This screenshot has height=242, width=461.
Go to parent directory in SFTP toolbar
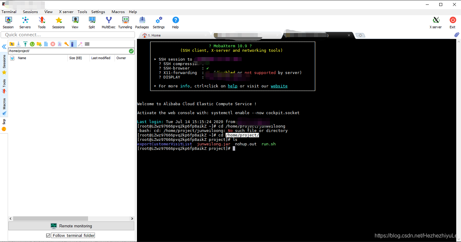(x=12, y=44)
